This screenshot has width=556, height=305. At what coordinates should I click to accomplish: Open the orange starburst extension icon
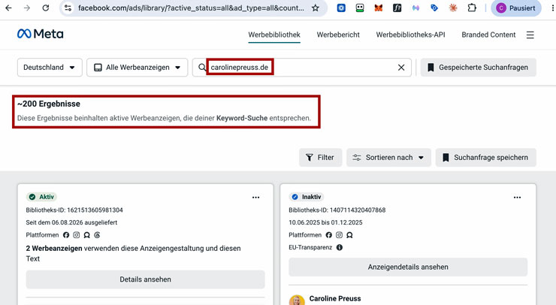pyautogui.click(x=453, y=8)
